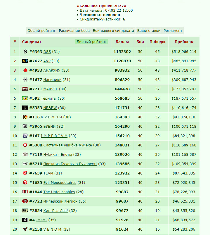The width and height of the screenshot is (210, 235).
Task: Click the MARVEL syndicate emblem
Action: tap(25, 89)
